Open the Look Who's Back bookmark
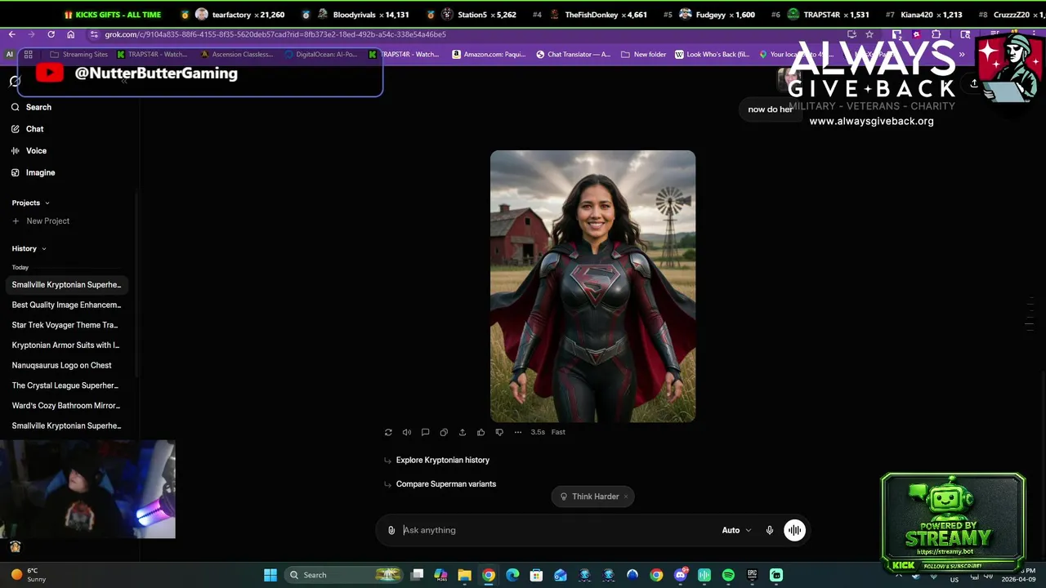Screen dimensions: 1046x588 click(x=713, y=54)
